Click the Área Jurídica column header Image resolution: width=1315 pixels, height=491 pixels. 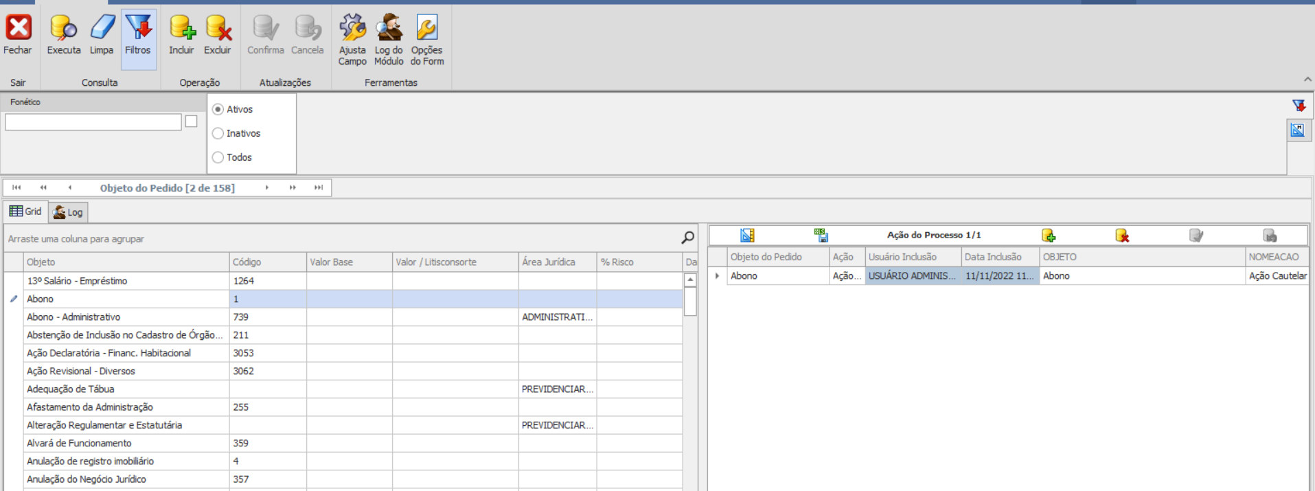point(558,262)
